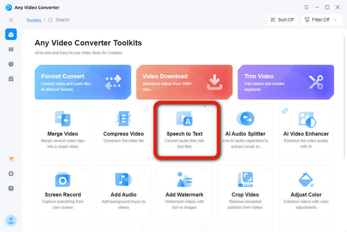Screen dimensions: 347x232
Task: Open the history clock icon in sidebar
Action: (11, 64)
